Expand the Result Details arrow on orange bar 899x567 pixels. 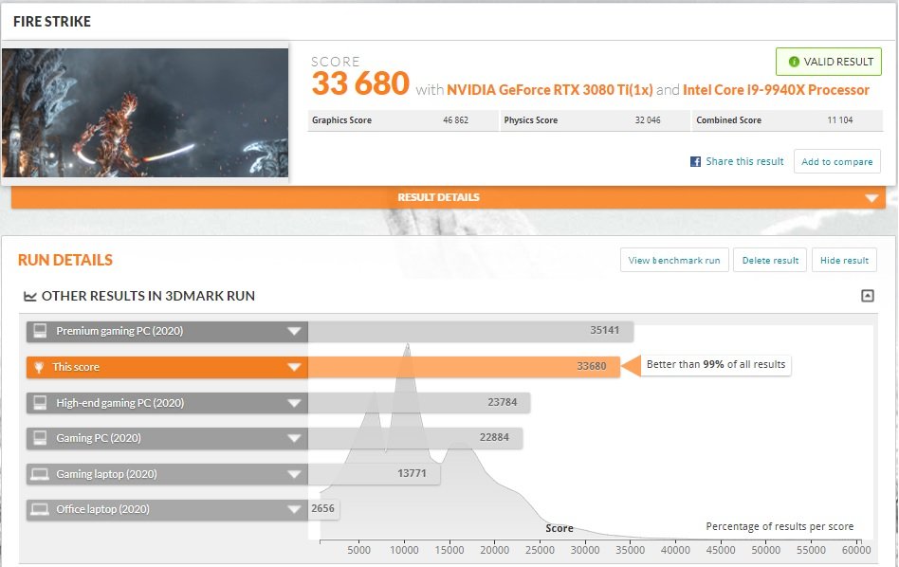click(871, 198)
